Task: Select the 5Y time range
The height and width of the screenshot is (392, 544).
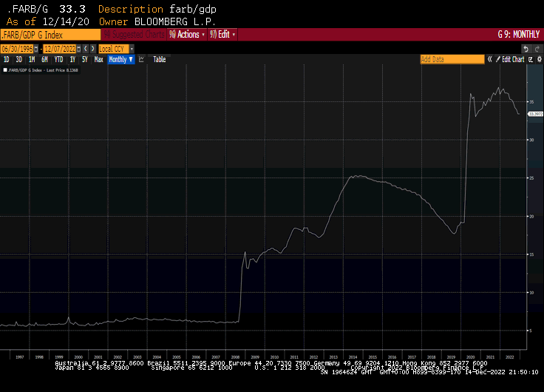Action: (84, 59)
